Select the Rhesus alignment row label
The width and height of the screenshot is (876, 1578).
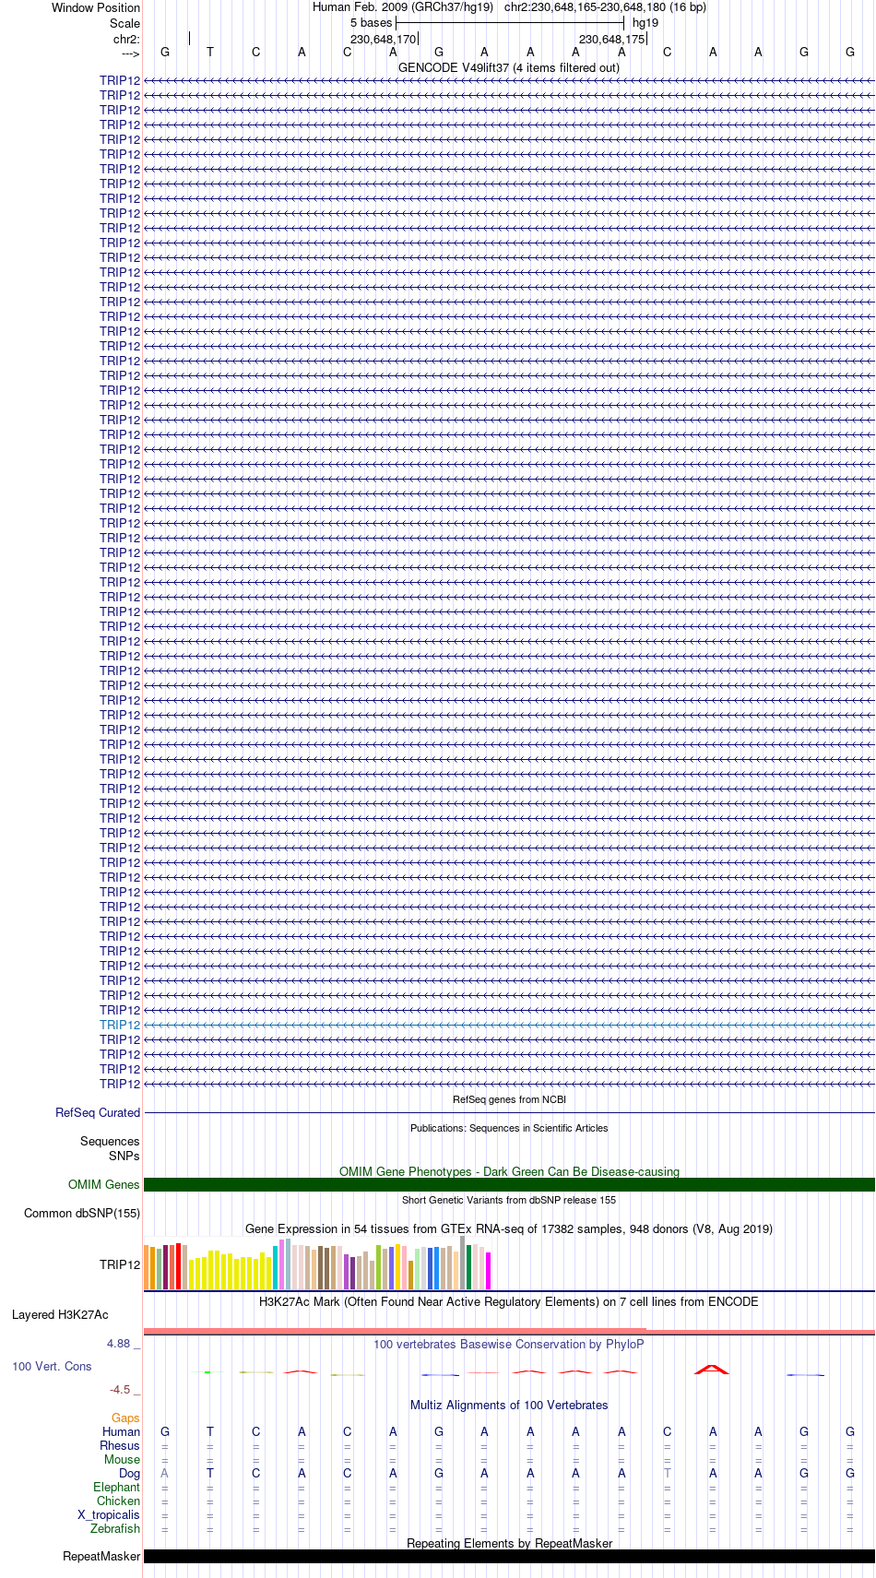coord(120,1445)
